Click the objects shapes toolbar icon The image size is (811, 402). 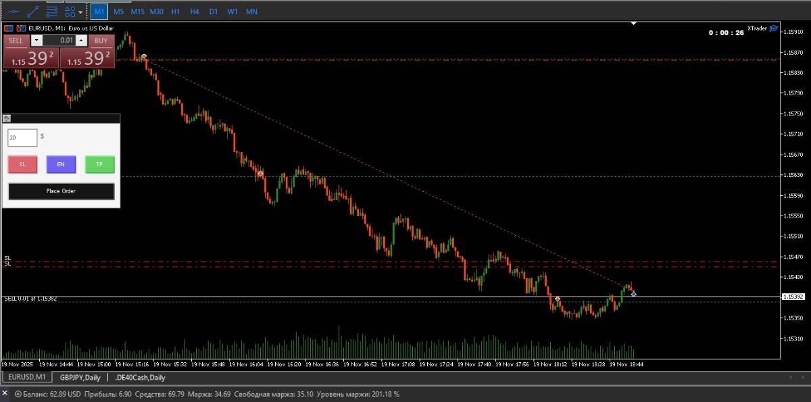[70, 11]
